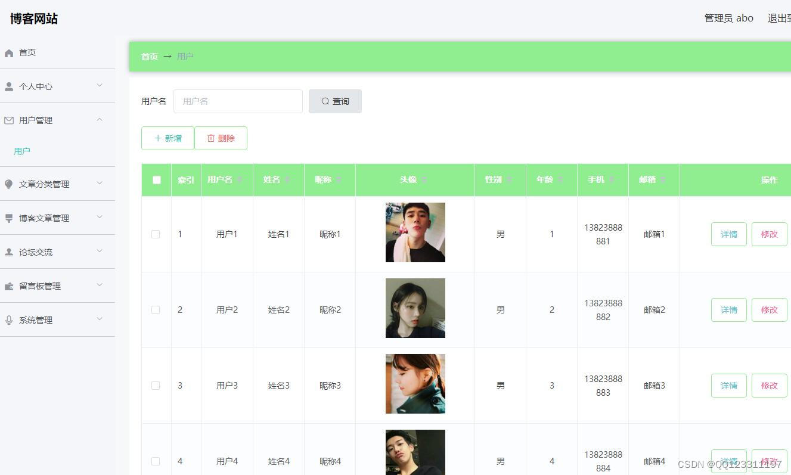Sort by the 邮箱 column sort arrows
The height and width of the screenshot is (475, 791).
pos(663,180)
